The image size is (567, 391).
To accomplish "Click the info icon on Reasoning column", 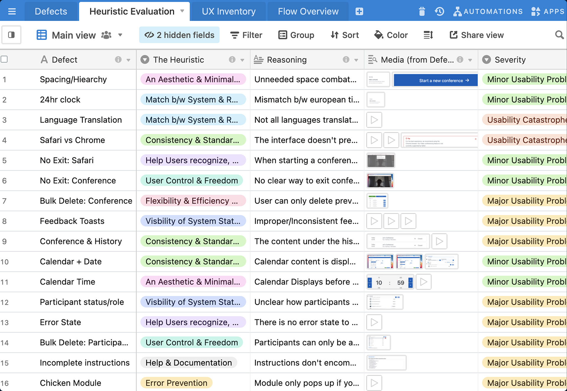I will point(346,60).
